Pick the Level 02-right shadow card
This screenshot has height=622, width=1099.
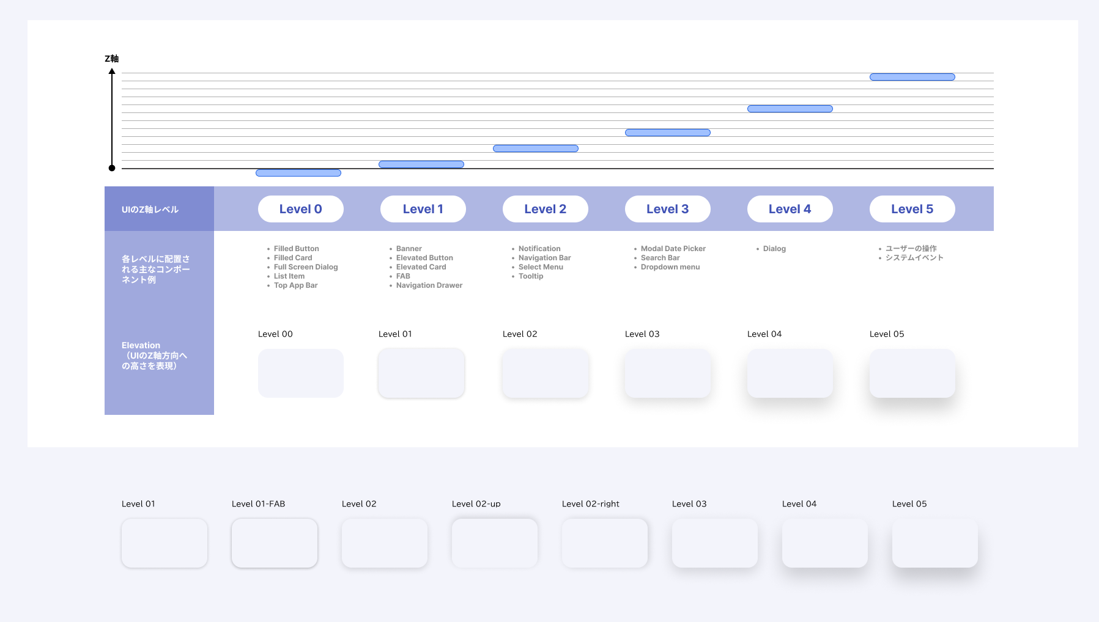[604, 543]
